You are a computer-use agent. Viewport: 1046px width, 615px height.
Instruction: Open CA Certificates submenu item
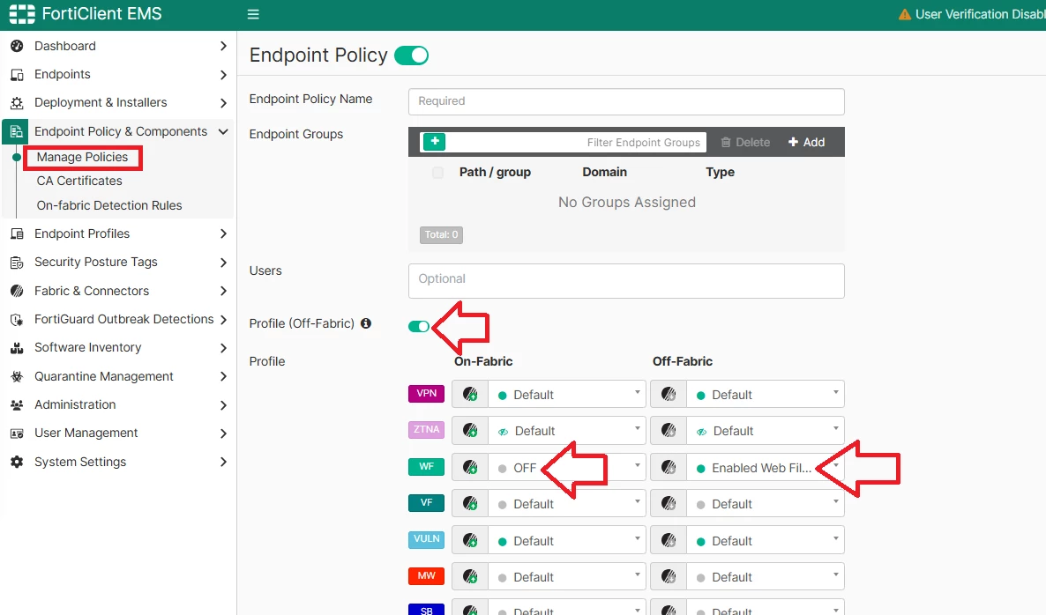pos(79,181)
